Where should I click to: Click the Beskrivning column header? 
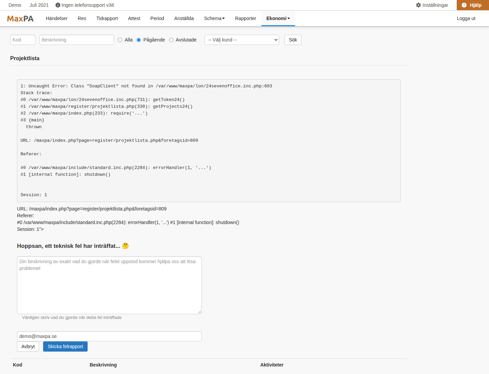coord(103,365)
